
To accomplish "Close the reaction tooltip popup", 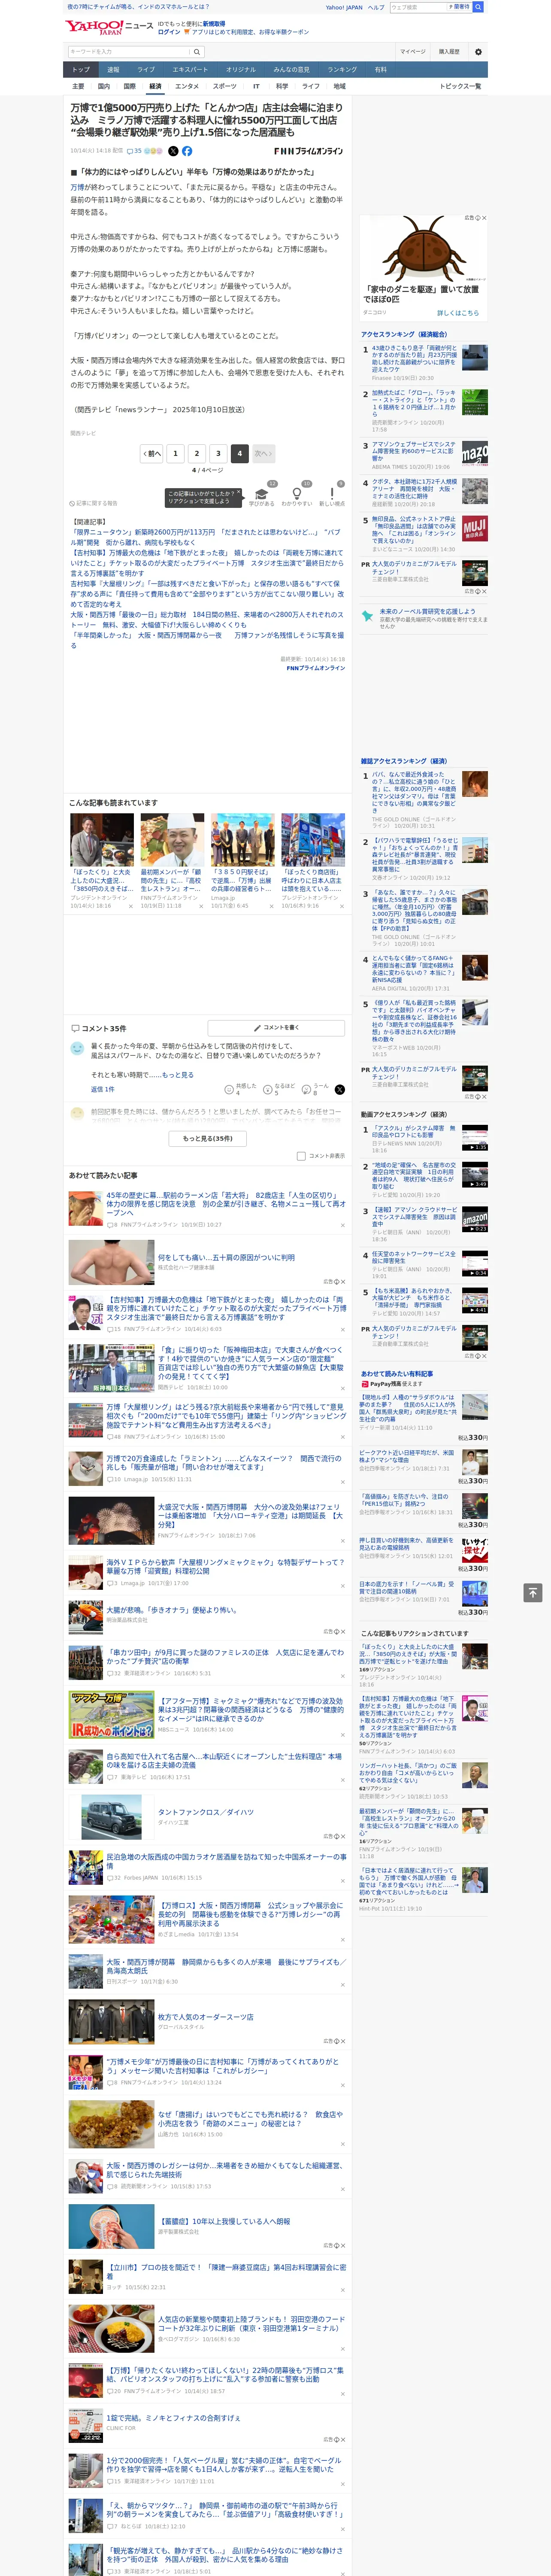I will (239, 493).
